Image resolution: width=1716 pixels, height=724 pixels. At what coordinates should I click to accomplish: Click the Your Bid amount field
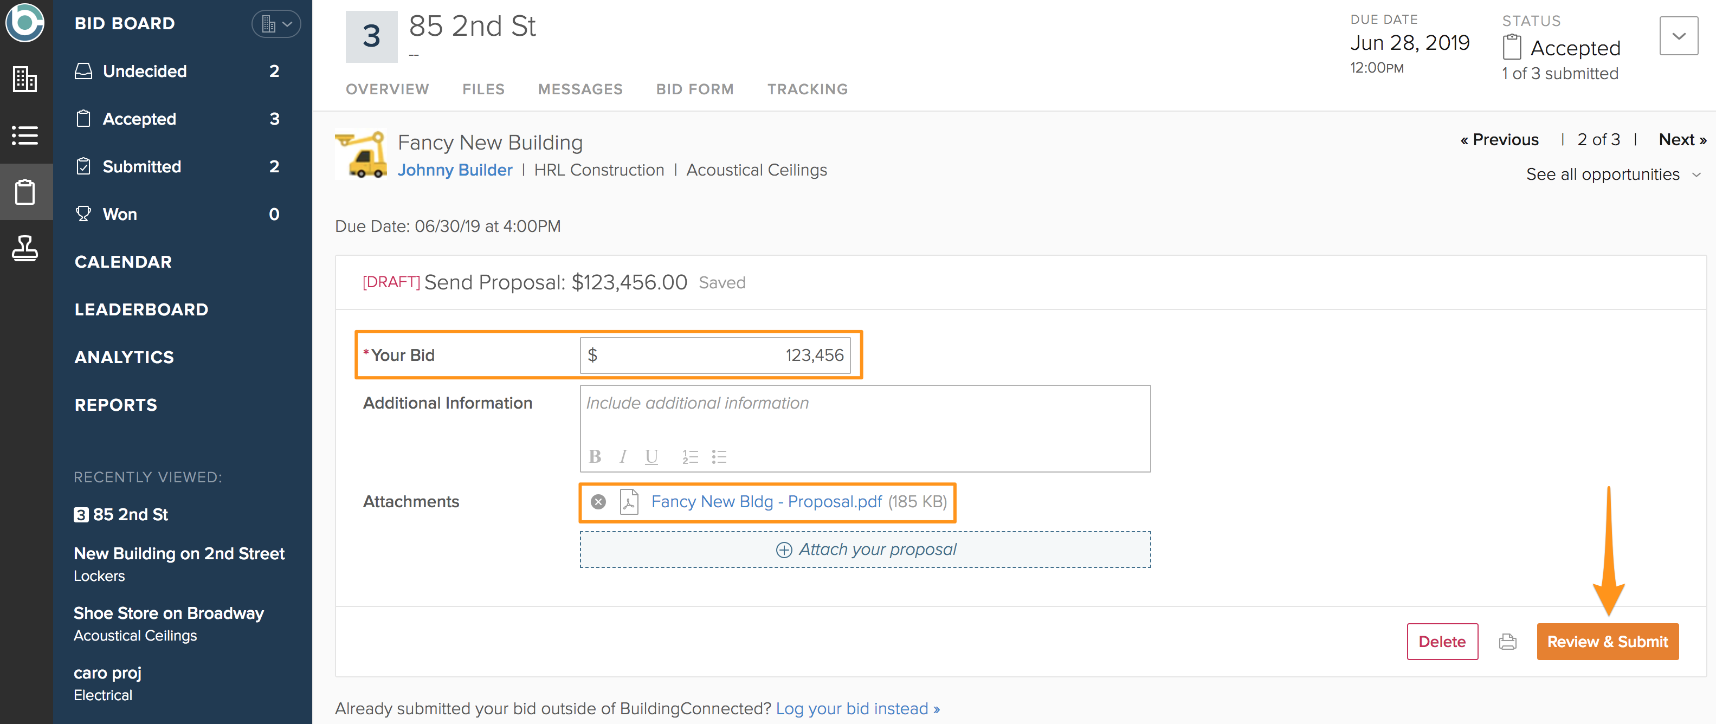(x=715, y=355)
